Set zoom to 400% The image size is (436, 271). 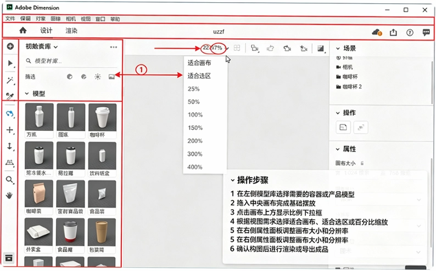[195, 167]
